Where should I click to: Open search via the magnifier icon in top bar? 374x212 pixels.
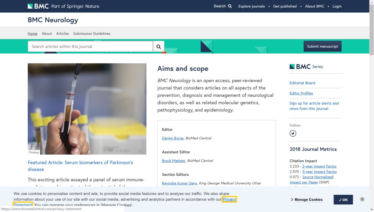pyautogui.click(x=230, y=6)
